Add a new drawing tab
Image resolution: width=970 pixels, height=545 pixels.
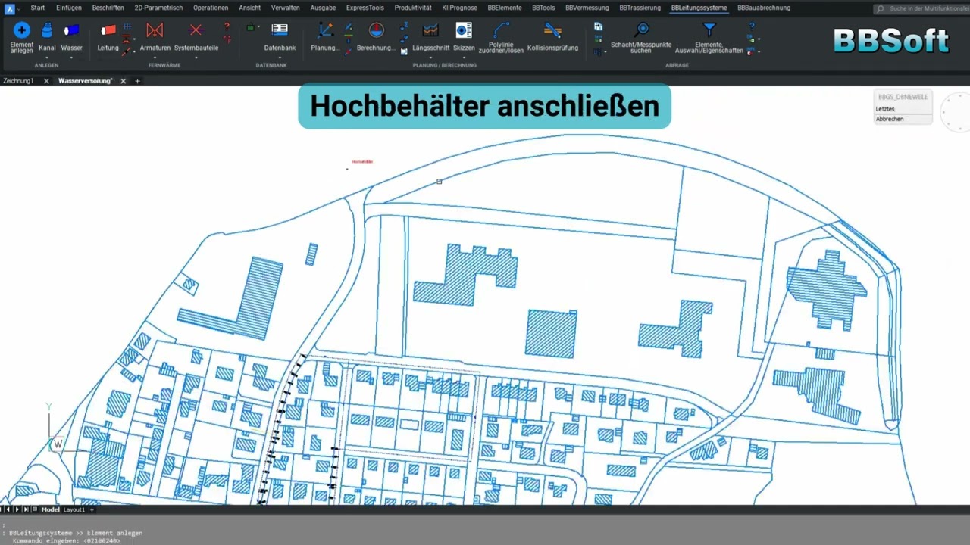tap(137, 81)
